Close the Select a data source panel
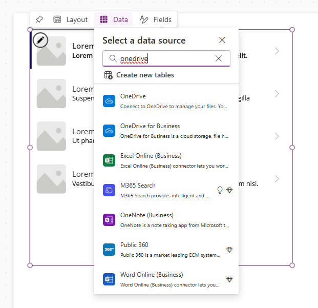 point(222,40)
